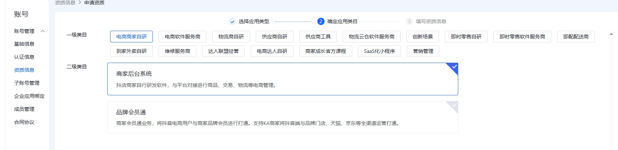Select the 即时零售软件服务商 category
618x150 pixels.
(522, 37)
